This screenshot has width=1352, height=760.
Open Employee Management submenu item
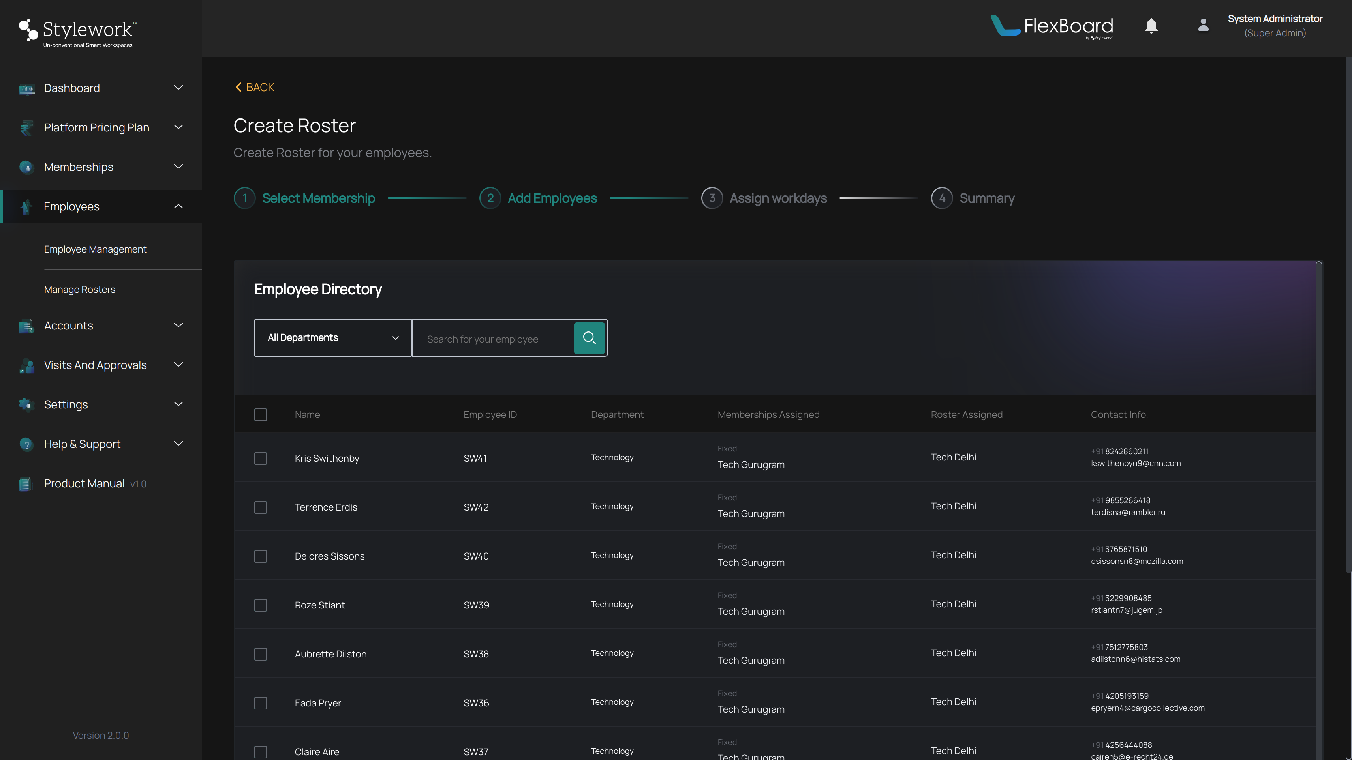pos(95,249)
